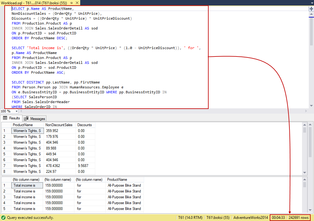
Task: Select the Workload.sql document tab
Action: [x=34, y=3]
